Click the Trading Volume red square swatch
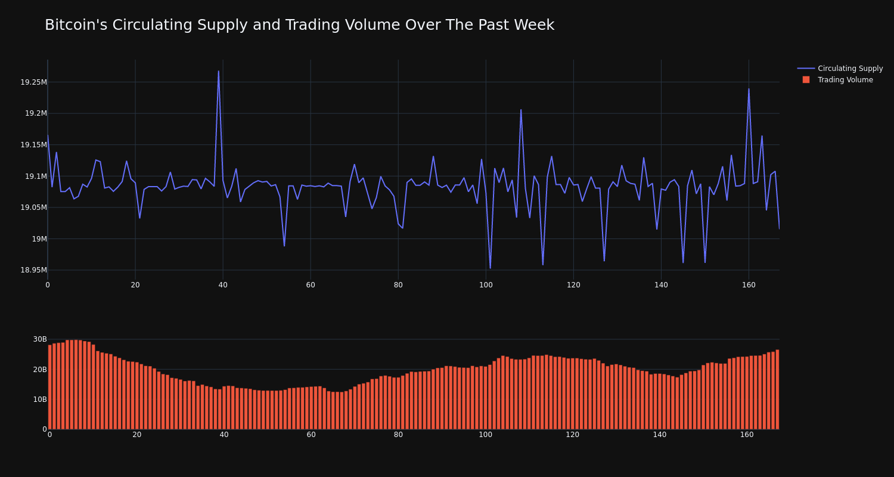Screen dimensions: 894x477 pyautogui.click(x=806, y=80)
